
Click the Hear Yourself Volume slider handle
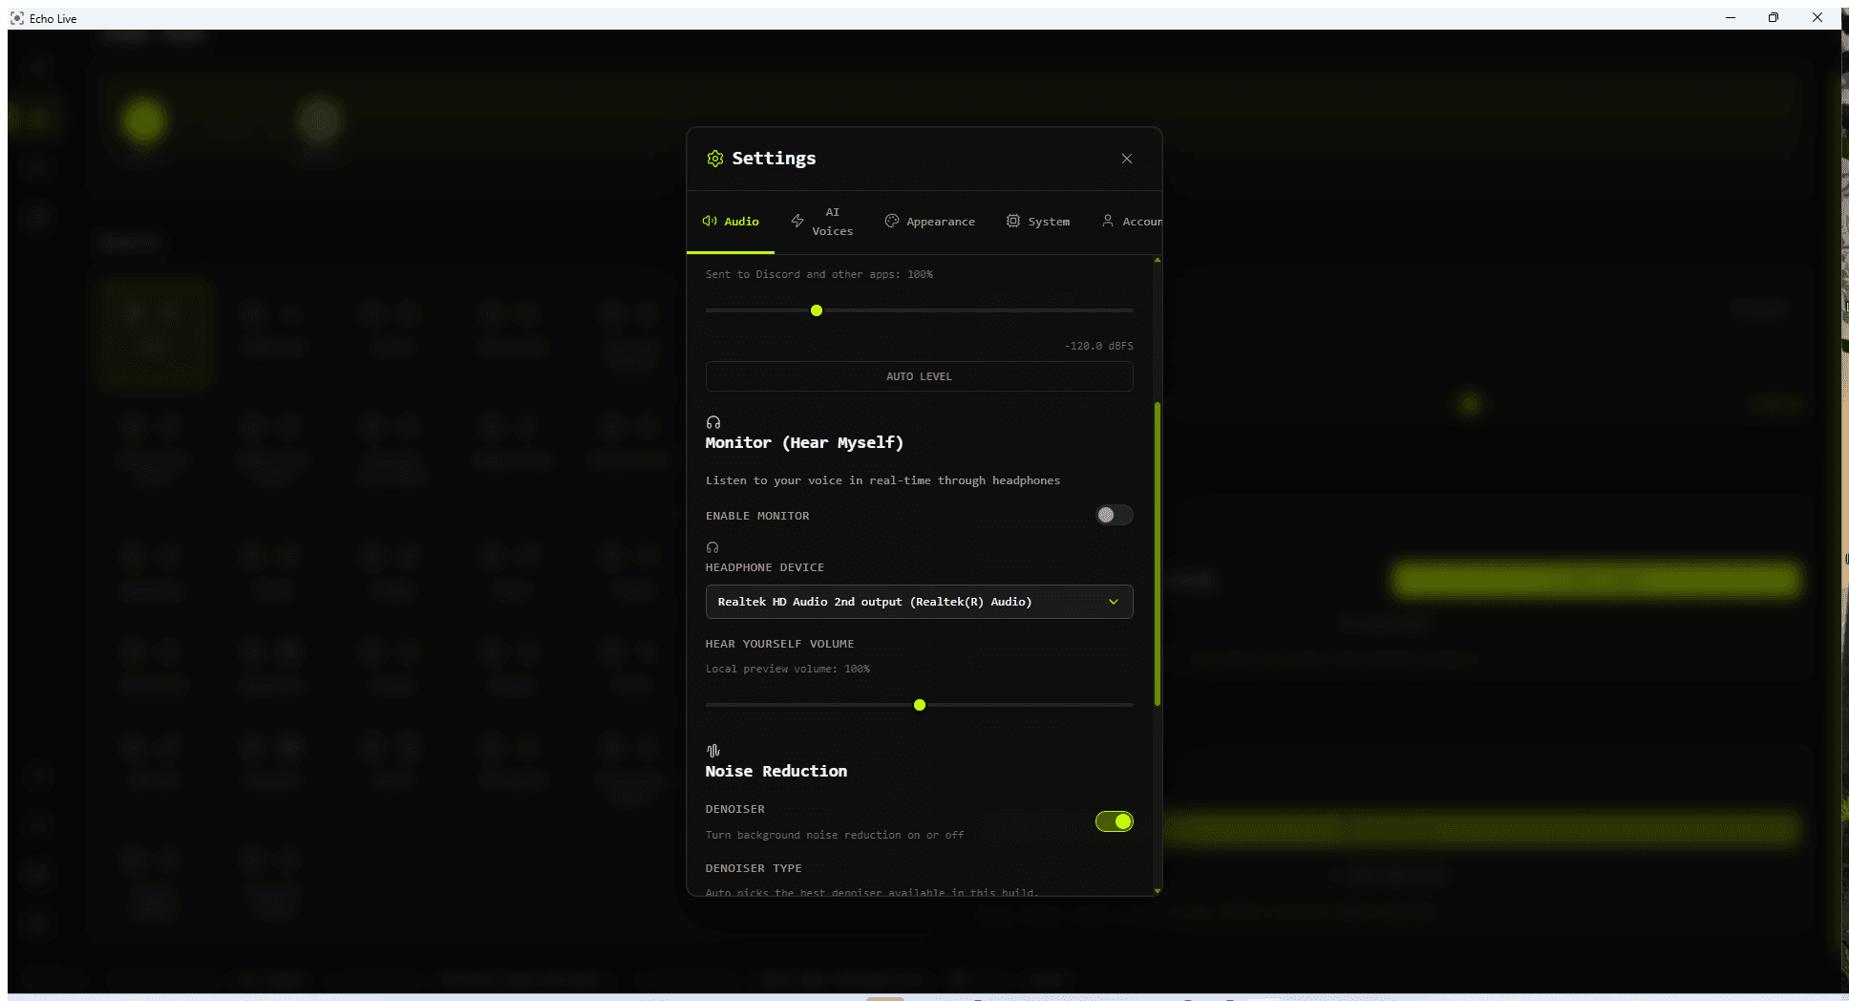(x=920, y=705)
